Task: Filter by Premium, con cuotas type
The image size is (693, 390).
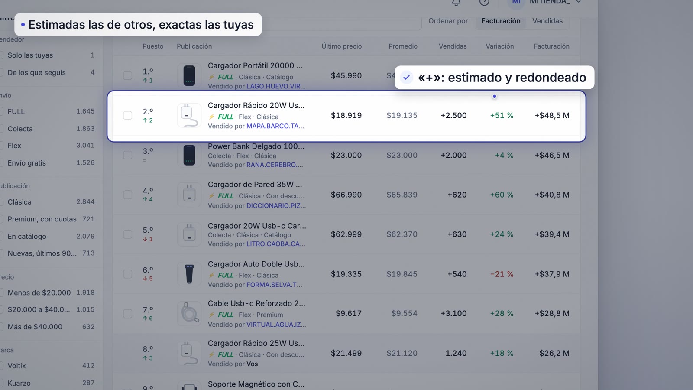Action: coord(48,219)
